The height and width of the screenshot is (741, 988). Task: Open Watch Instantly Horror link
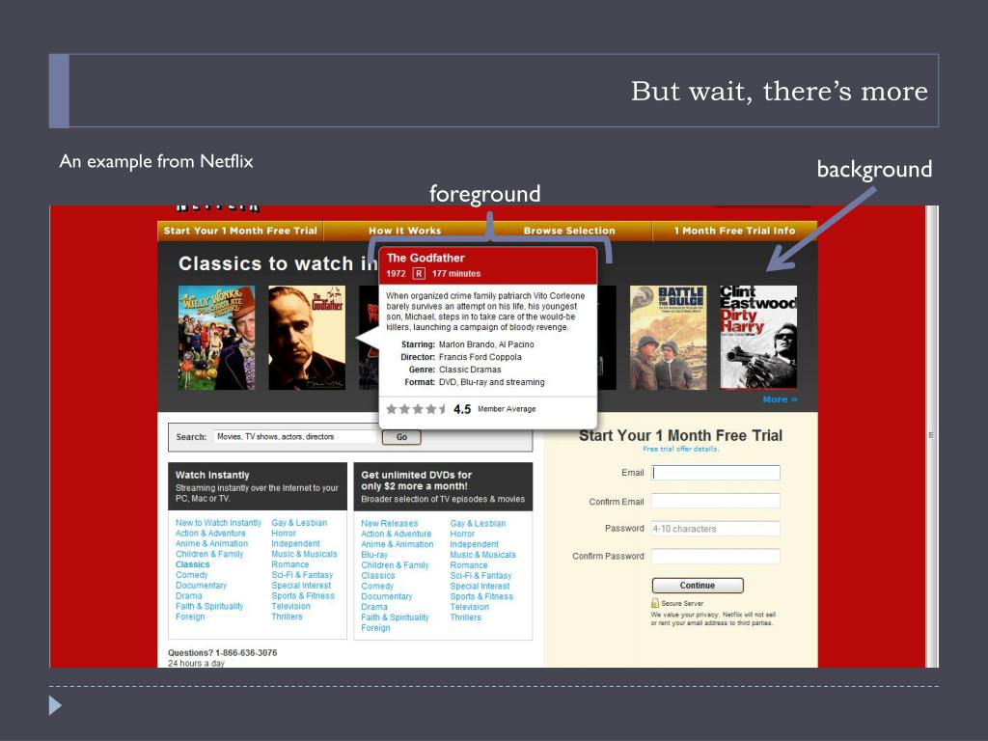click(x=284, y=533)
